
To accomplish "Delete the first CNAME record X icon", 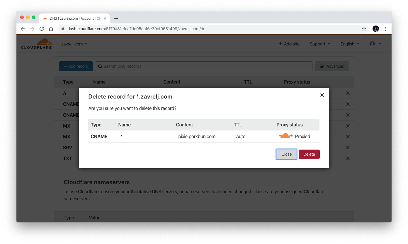I will pyautogui.click(x=348, y=104).
